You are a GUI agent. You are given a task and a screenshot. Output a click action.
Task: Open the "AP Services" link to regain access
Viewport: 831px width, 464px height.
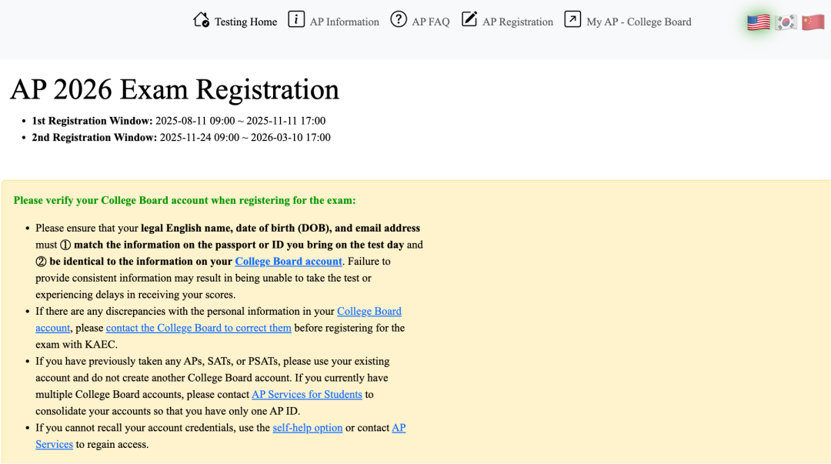click(x=221, y=436)
